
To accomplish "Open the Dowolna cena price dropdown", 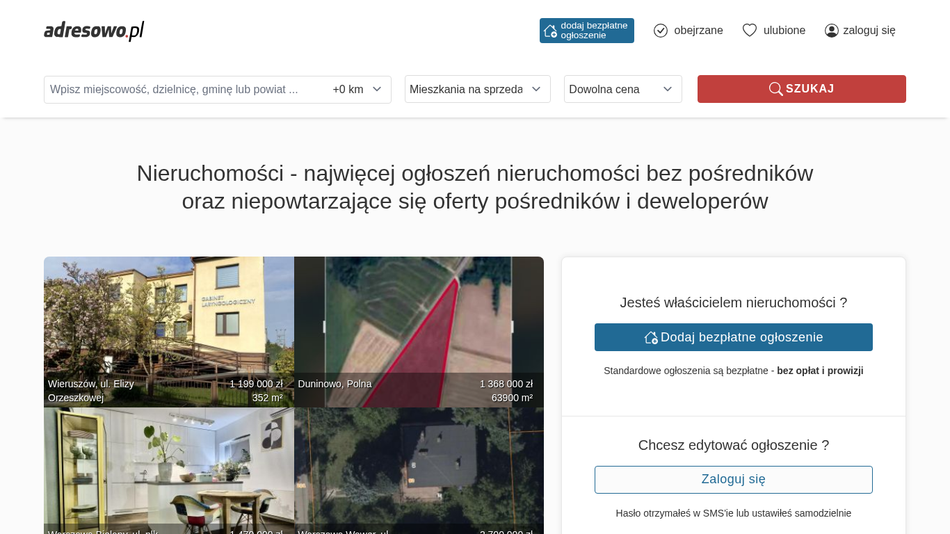I will pyautogui.click(x=622, y=89).
